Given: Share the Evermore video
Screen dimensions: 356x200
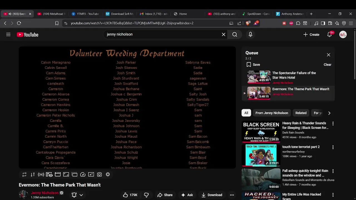Looking at the screenshot, I should tap(165, 195).
